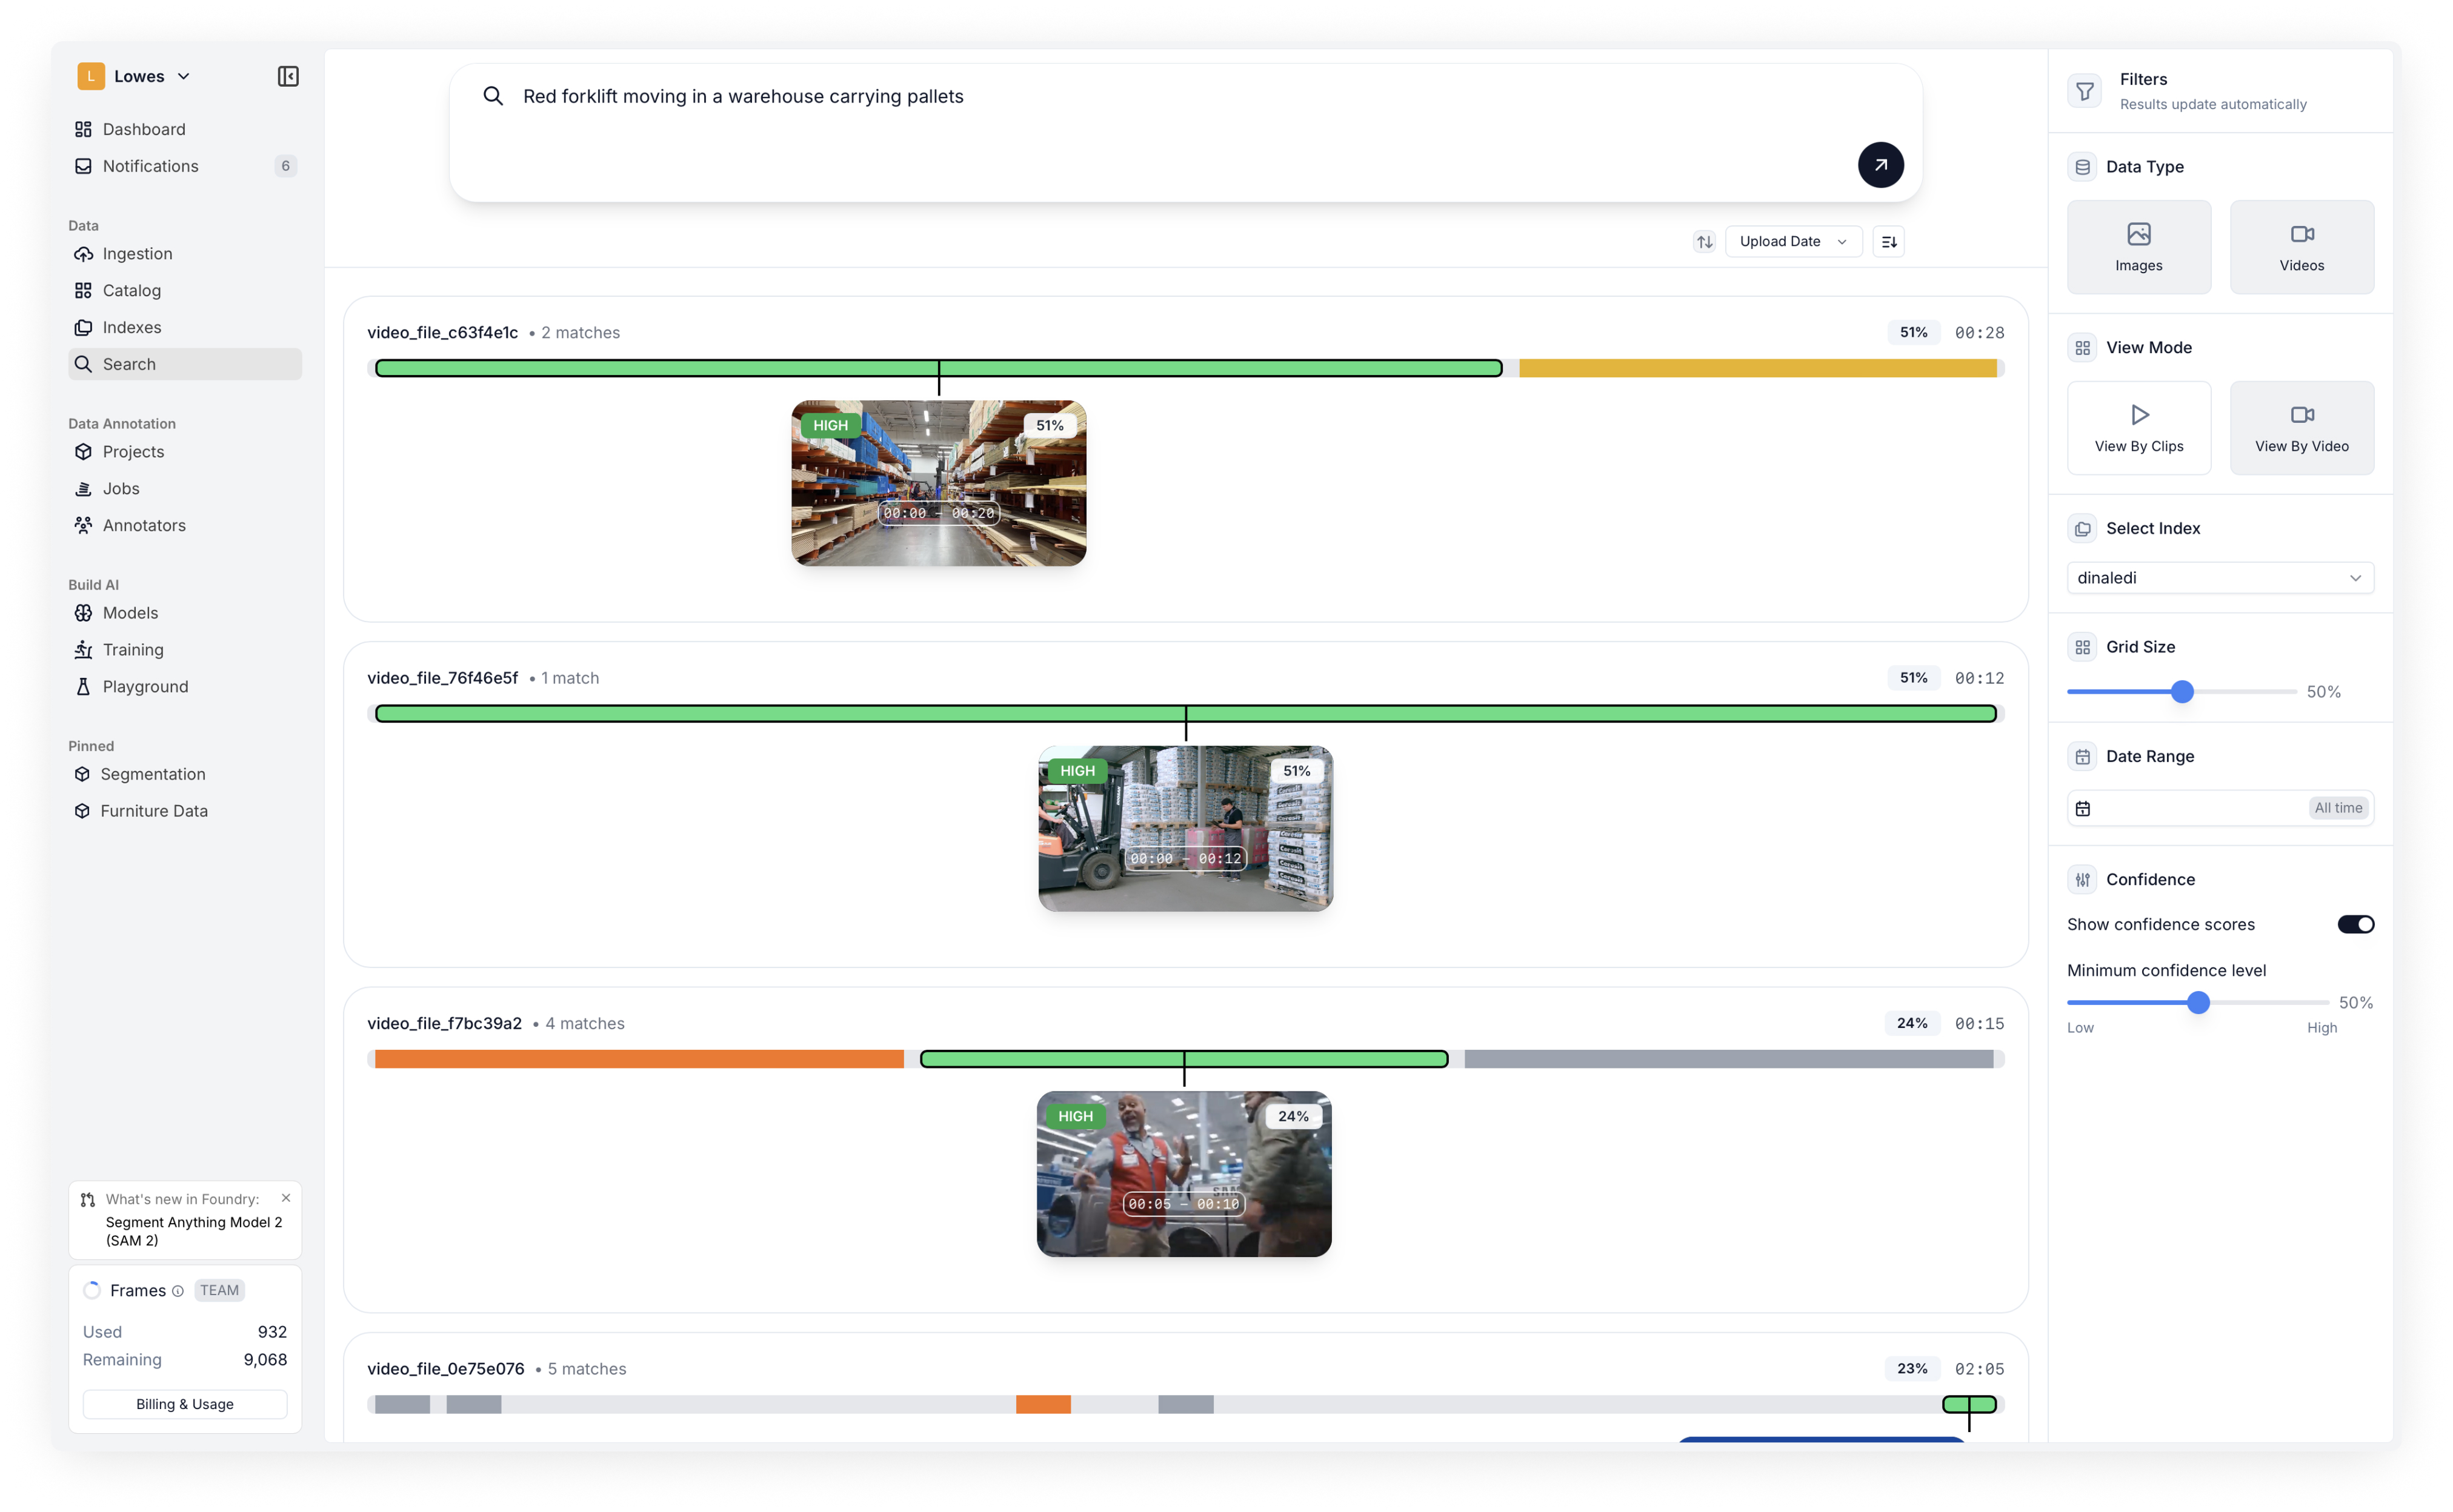2453x1512 pixels.
Task: Click the Frames info icon
Action: [x=178, y=1291]
